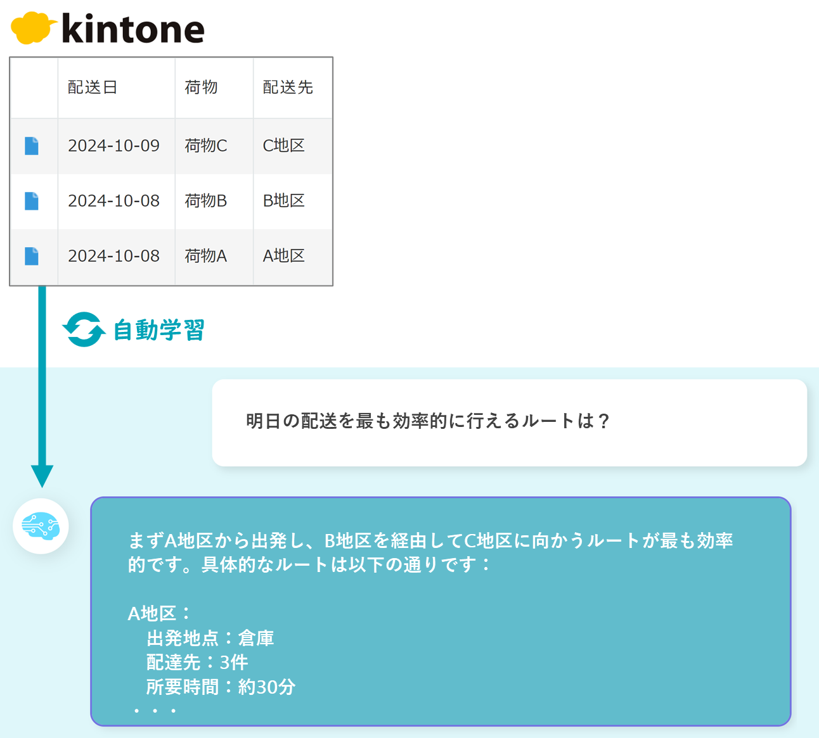Sort by the 配送日 column header

click(93, 87)
